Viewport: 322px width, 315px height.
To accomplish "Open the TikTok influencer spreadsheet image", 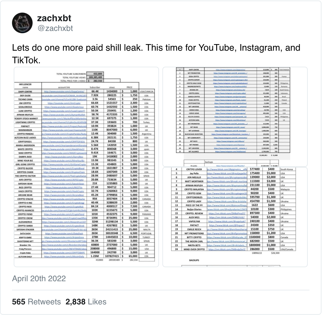I will pyautogui.click(x=235, y=217).
